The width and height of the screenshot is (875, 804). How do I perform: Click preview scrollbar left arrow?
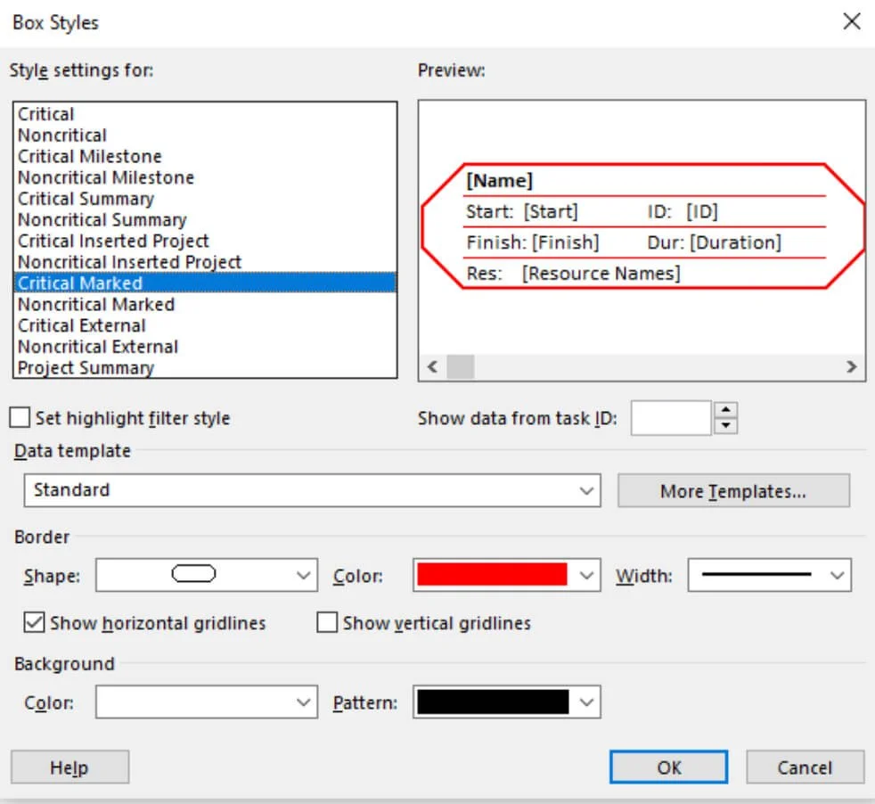coord(432,367)
